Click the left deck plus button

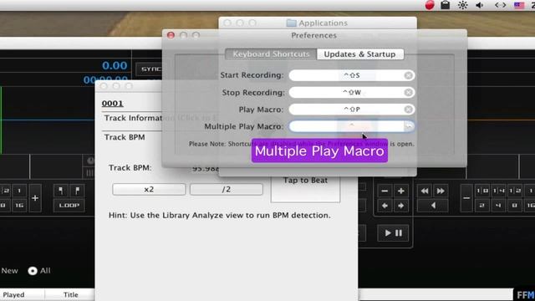(35, 198)
